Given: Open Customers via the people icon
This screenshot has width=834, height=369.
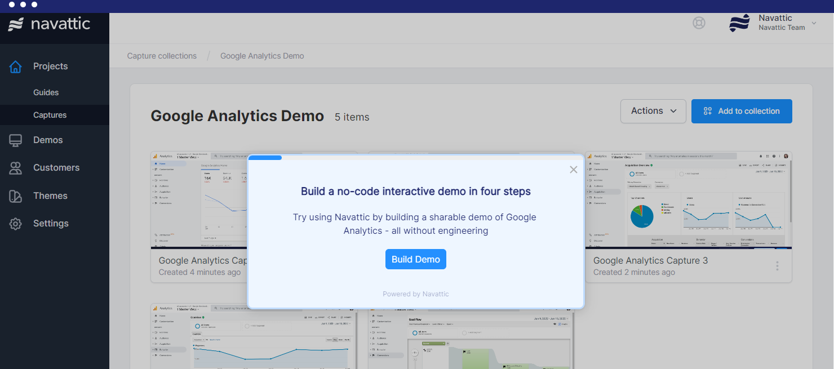Looking at the screenshot, I should (x=15, y=167).
